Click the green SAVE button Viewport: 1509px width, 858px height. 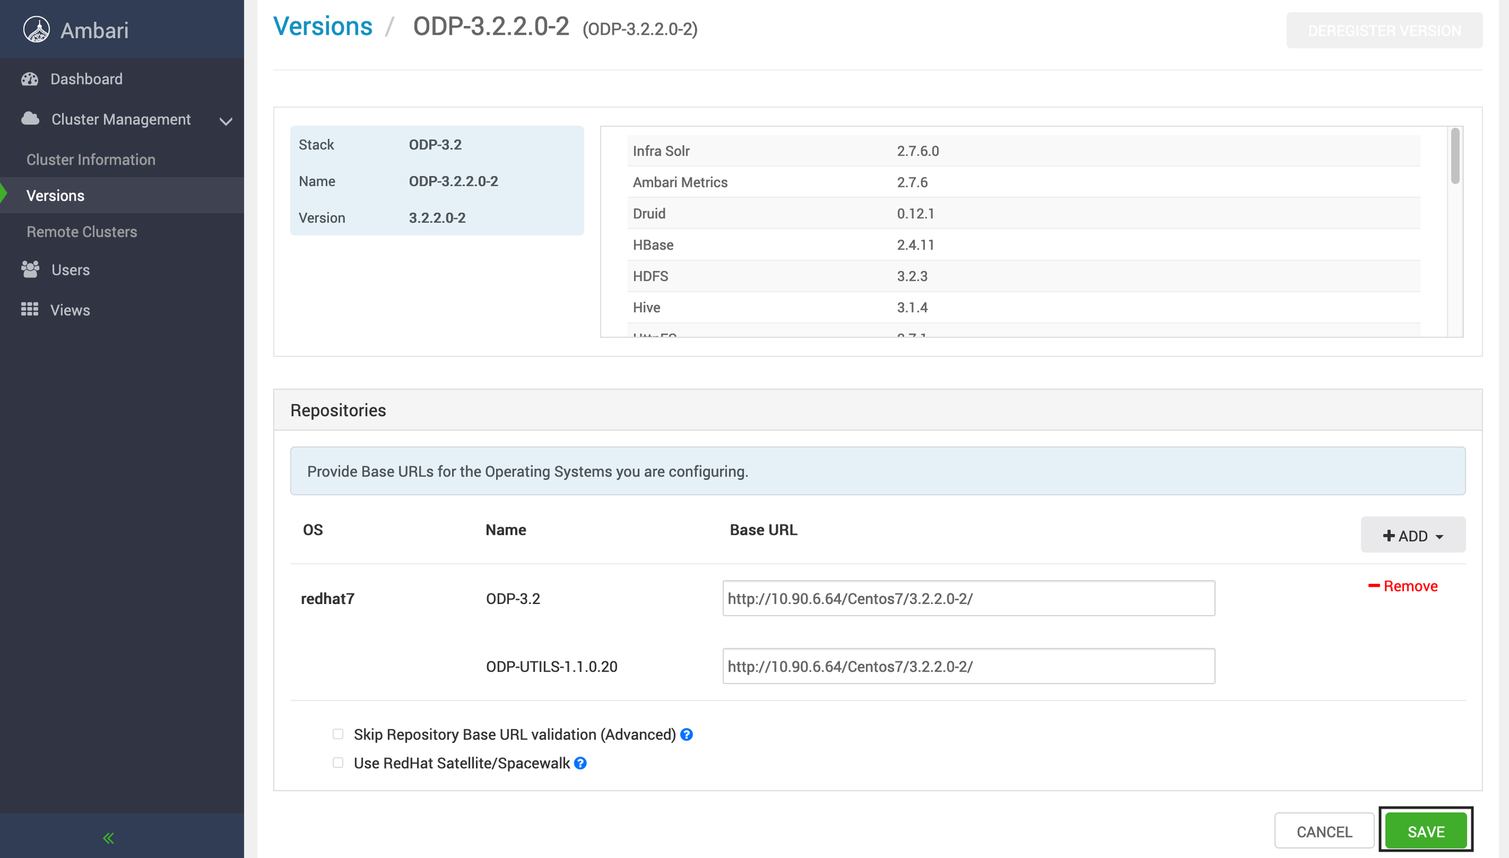tap(1426, 831)
